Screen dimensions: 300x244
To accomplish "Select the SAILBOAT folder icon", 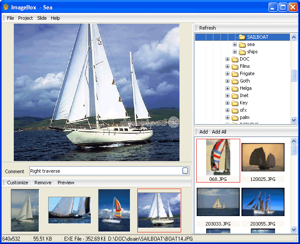I will tap(242, 37).
